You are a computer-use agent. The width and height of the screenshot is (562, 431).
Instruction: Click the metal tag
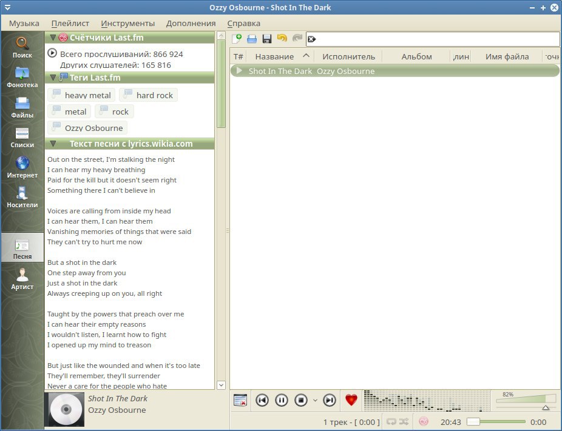[69, 112]
